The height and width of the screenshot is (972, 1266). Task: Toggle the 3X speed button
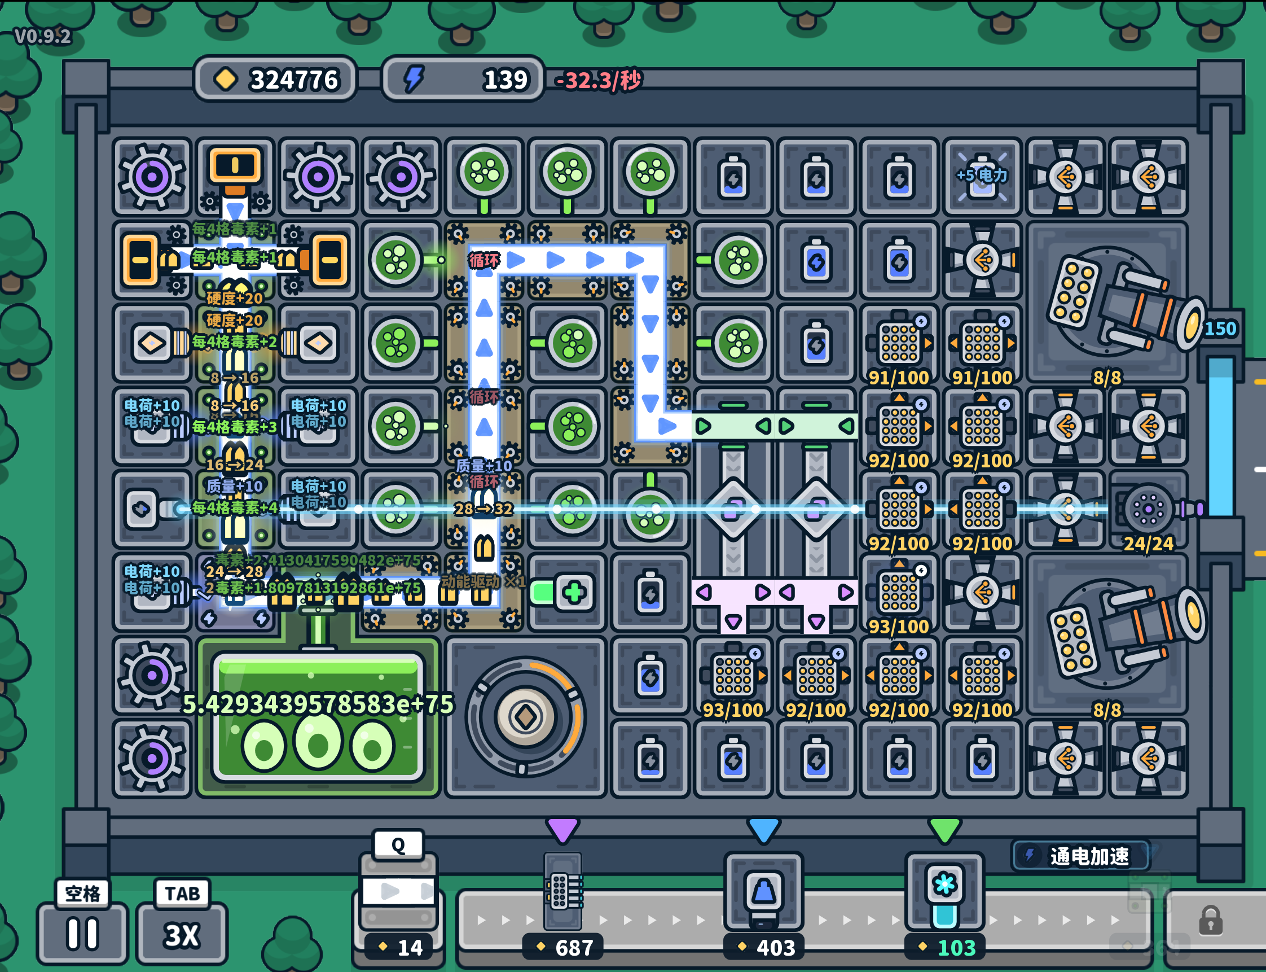(182, 933)
